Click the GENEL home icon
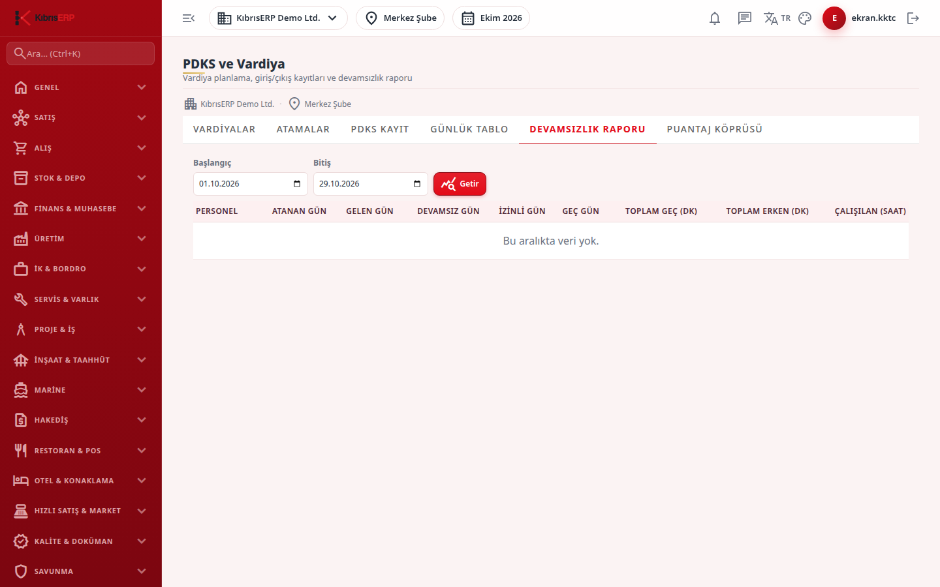 tap(21, 87)
